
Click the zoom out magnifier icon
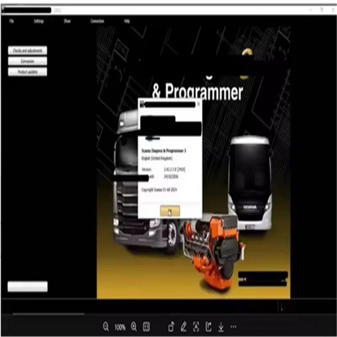106,326
